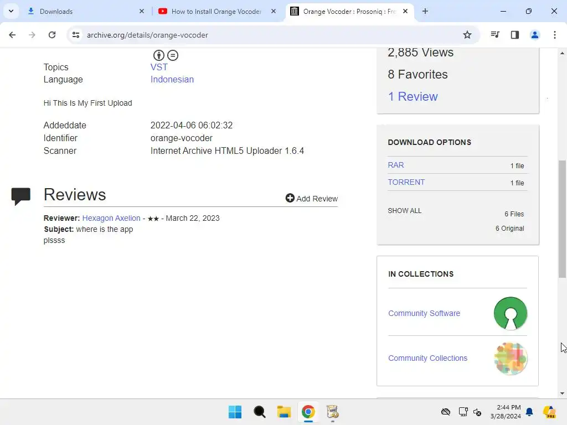
Task: Reload the archive.org page
Action: (52, 35)
